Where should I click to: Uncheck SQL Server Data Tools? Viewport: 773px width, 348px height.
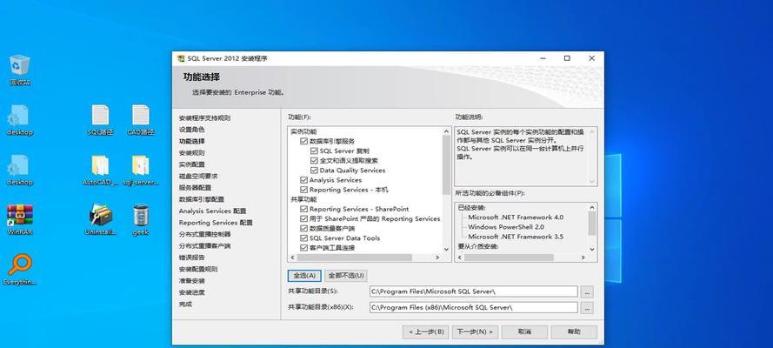[303, 238]
